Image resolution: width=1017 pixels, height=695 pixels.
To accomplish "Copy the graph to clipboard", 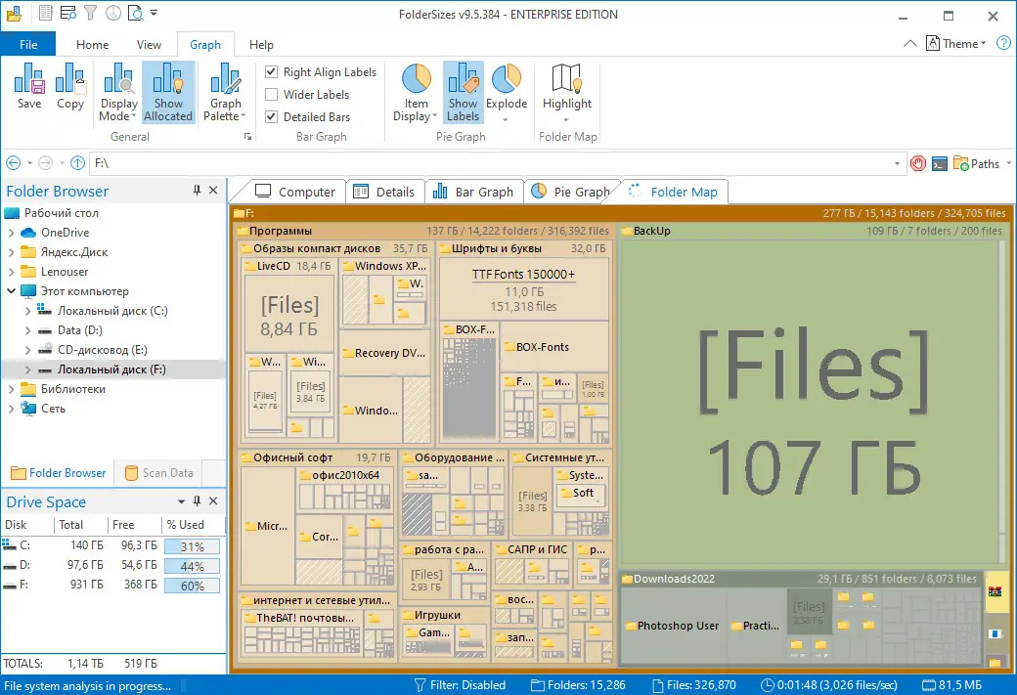I will point(70,86).
